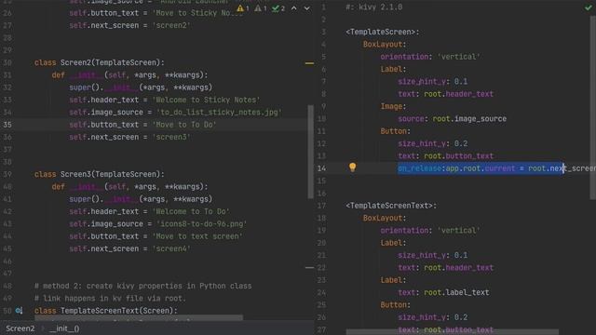
Task: Place cursor in 'class Screen2(TemplateScreen):'
Action: pyautogui.click(x=100, y=62)
